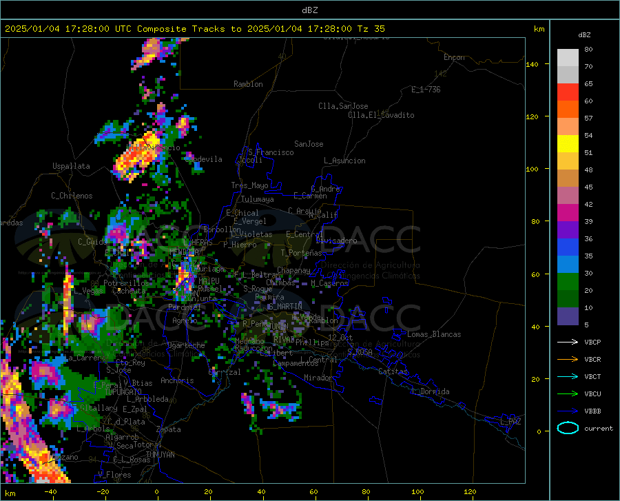
Task: Click the Tulumaya label
Action: 258,199
